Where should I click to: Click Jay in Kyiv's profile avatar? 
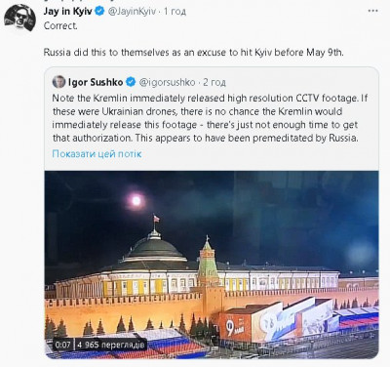[x=19, y=18]
